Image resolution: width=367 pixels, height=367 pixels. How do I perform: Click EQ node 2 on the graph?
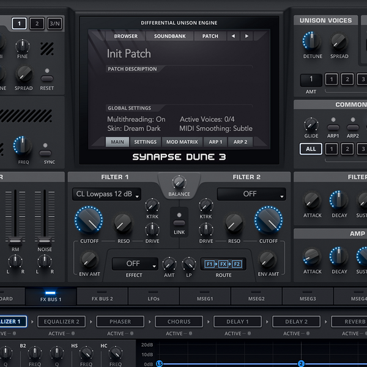[x=301, y=364]
